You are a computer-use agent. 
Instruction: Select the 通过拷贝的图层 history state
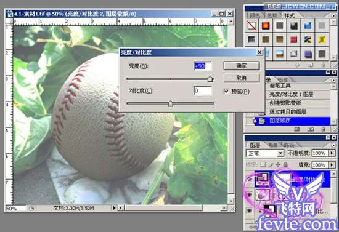[x=298, y=112]
